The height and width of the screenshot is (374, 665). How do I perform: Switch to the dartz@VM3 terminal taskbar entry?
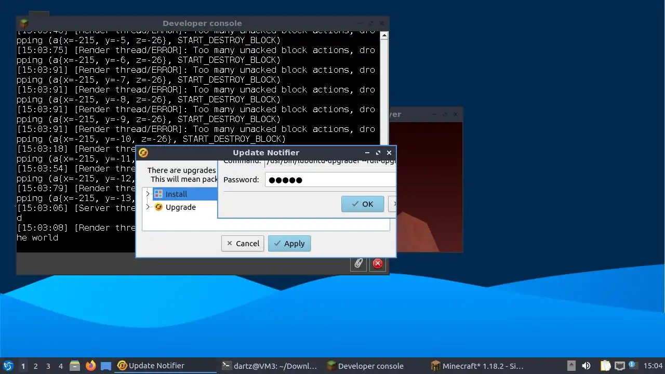coord(269,366)
